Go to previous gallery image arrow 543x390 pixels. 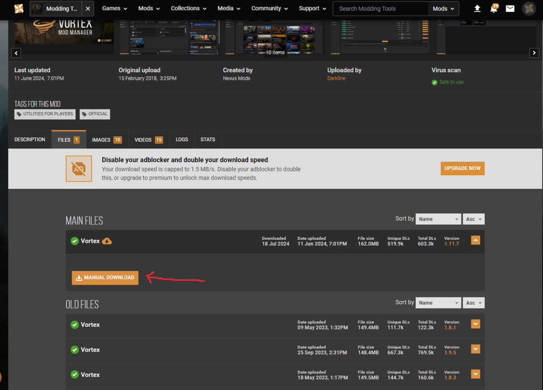click(16, 53)
